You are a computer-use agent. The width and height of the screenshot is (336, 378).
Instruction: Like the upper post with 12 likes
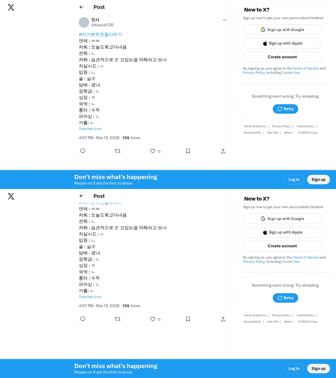(153, 151)
